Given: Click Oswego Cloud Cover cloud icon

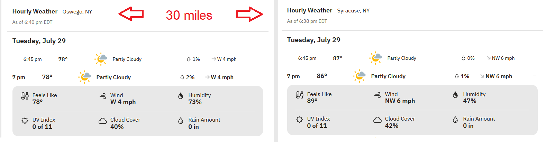Looking at the screenshot, I should [103, 121].
